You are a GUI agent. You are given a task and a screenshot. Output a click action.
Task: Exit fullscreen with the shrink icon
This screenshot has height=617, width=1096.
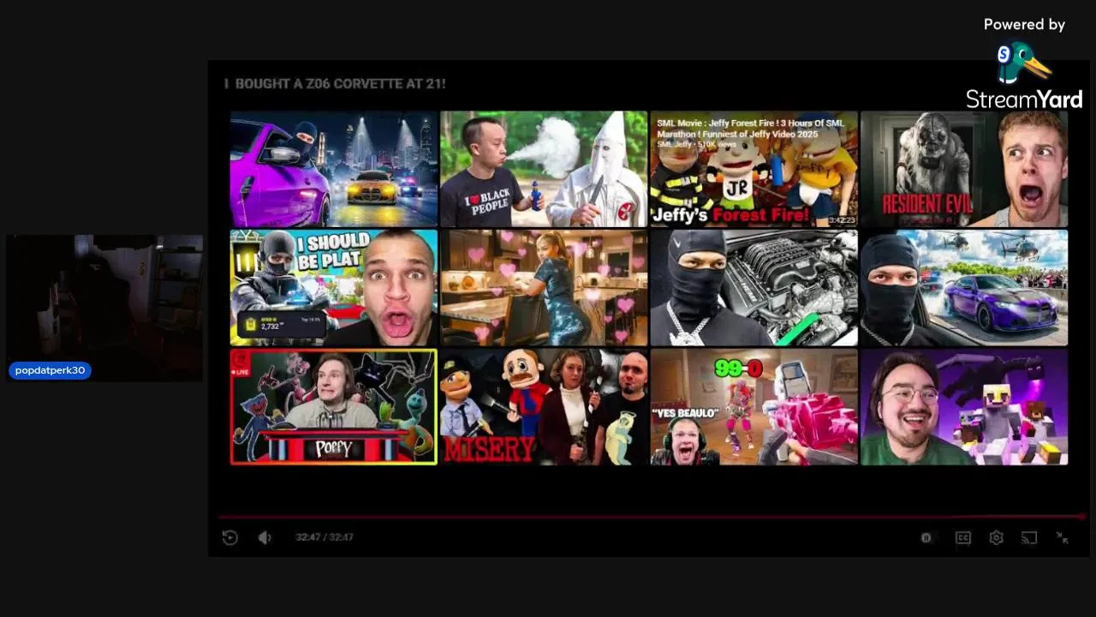pos(1062,537)
